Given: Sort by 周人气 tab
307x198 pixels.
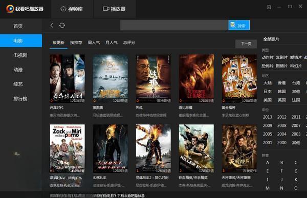Looking at the screenshot, I should click(94, 42).
